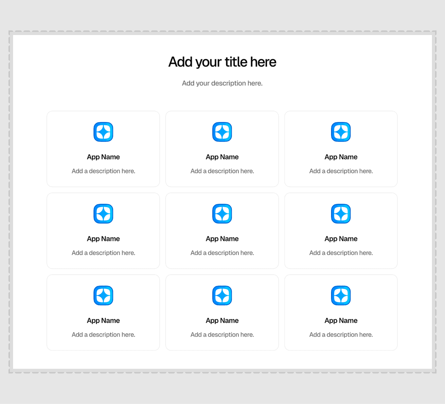Click app icon in second row, middle card
The image size is (445, 404).
[x=222, y=214]
